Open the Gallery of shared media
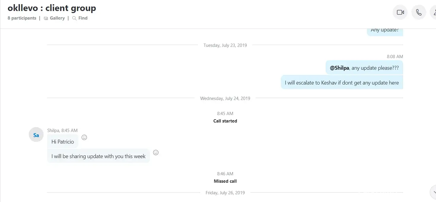 [57, 18]
